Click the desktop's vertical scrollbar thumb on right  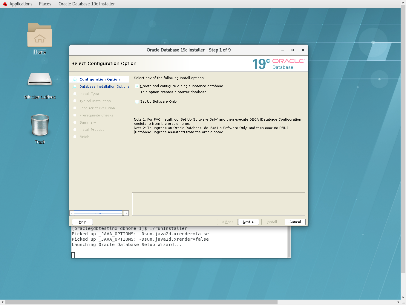coord(403,139)
